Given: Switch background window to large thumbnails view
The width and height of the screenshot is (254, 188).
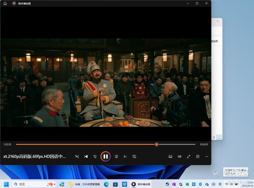Looking at the screenshot, I should click(x=219, y=137).
